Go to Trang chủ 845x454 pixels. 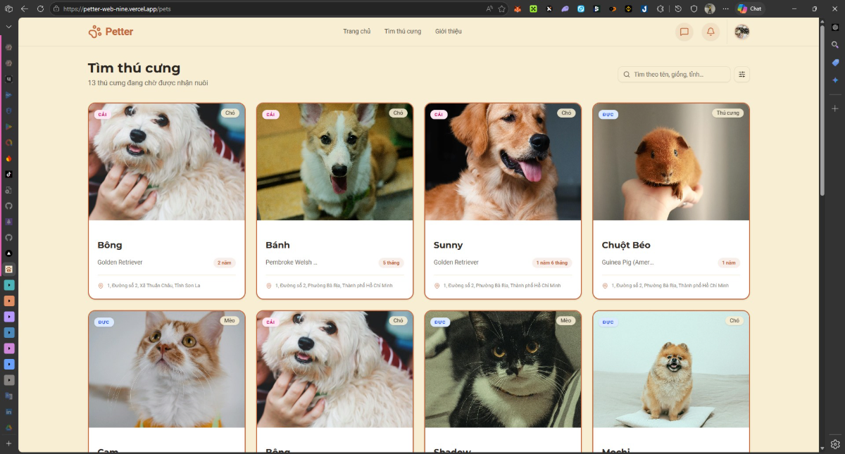pyautogui.click(x=357, y=32)
